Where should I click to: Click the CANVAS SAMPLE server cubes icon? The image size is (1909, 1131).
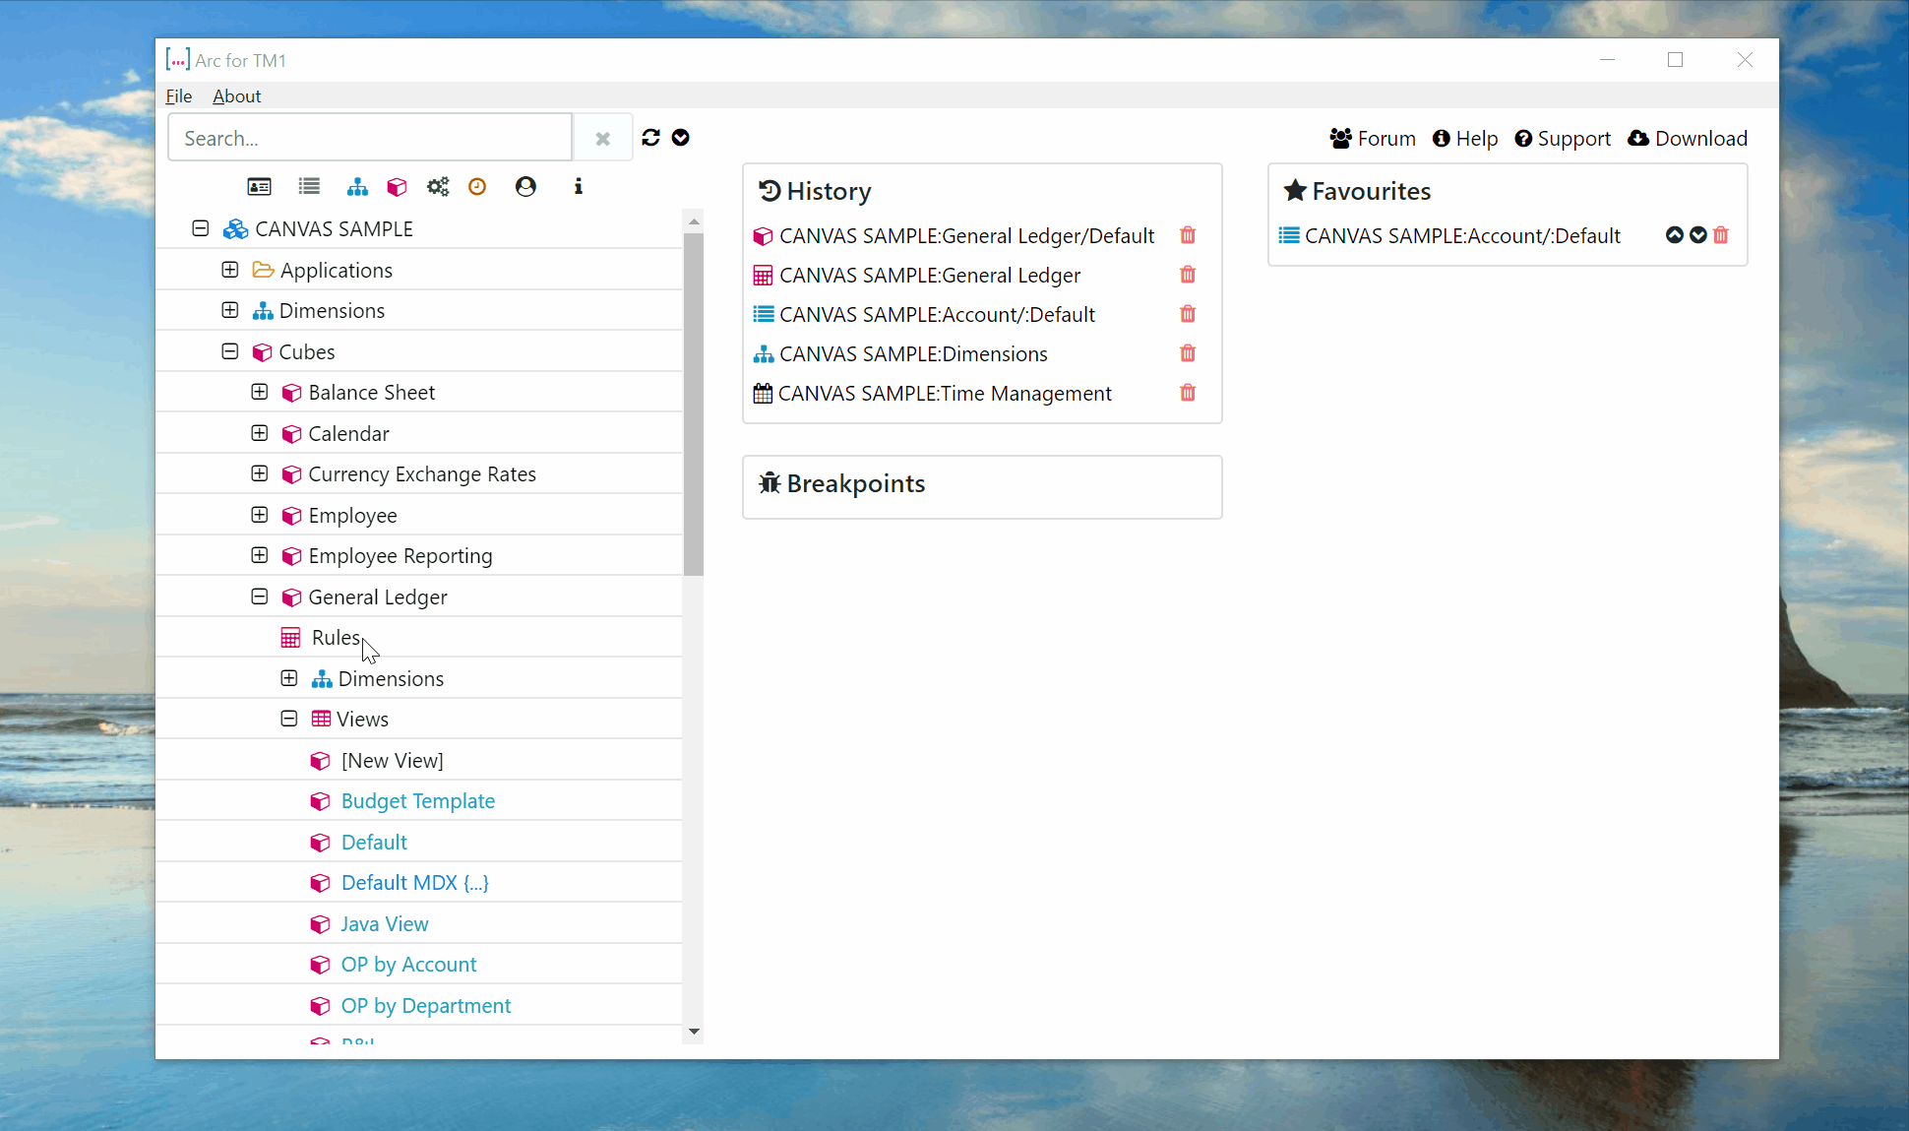(x=235, y=229)
